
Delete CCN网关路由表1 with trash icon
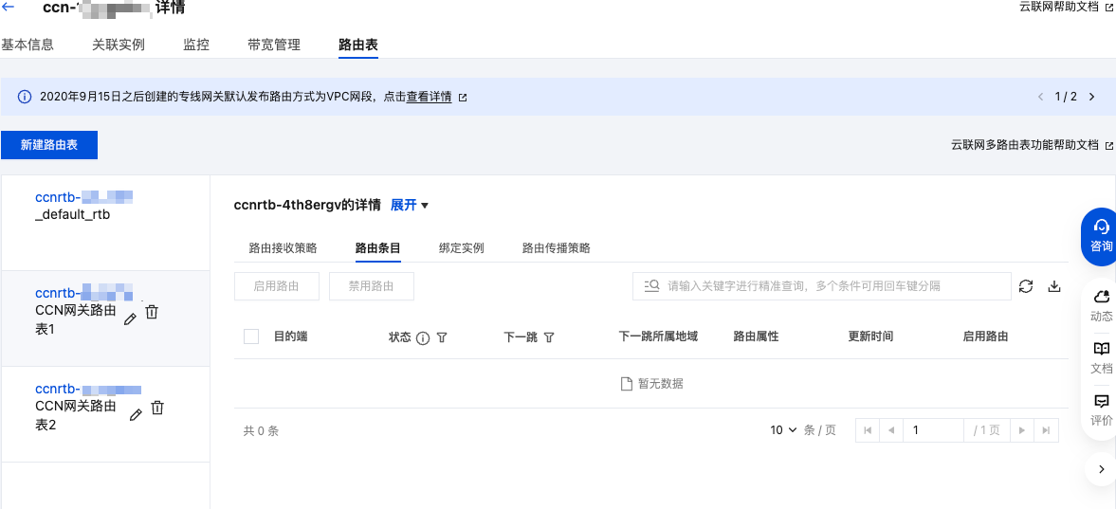coord(151,312)
